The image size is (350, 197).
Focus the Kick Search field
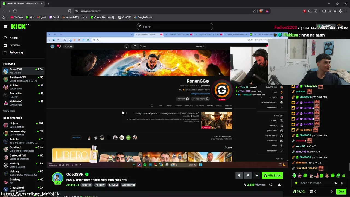pos(175,27)
